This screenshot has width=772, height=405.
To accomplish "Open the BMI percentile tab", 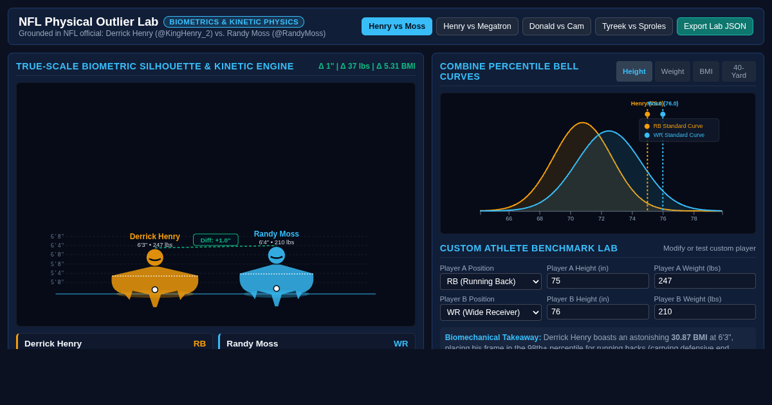I will (706, 71).
